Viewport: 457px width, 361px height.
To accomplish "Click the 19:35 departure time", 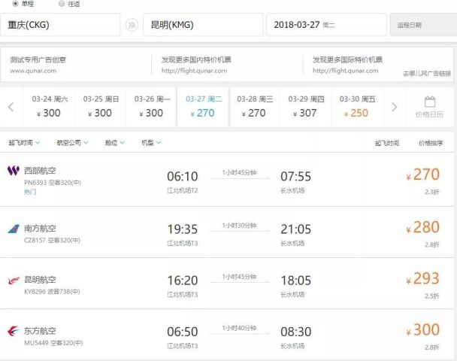I will point(183,229).
